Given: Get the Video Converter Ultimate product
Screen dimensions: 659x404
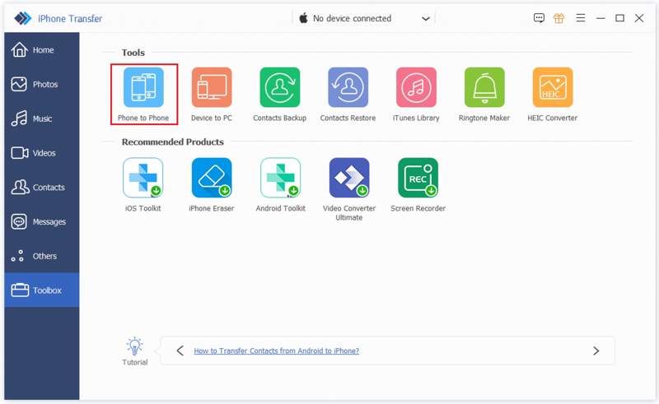Looking at the screenshot, I should (x=348, y=178).
